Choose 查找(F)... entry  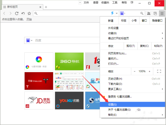pyautogui.click(x=132, y=59)
